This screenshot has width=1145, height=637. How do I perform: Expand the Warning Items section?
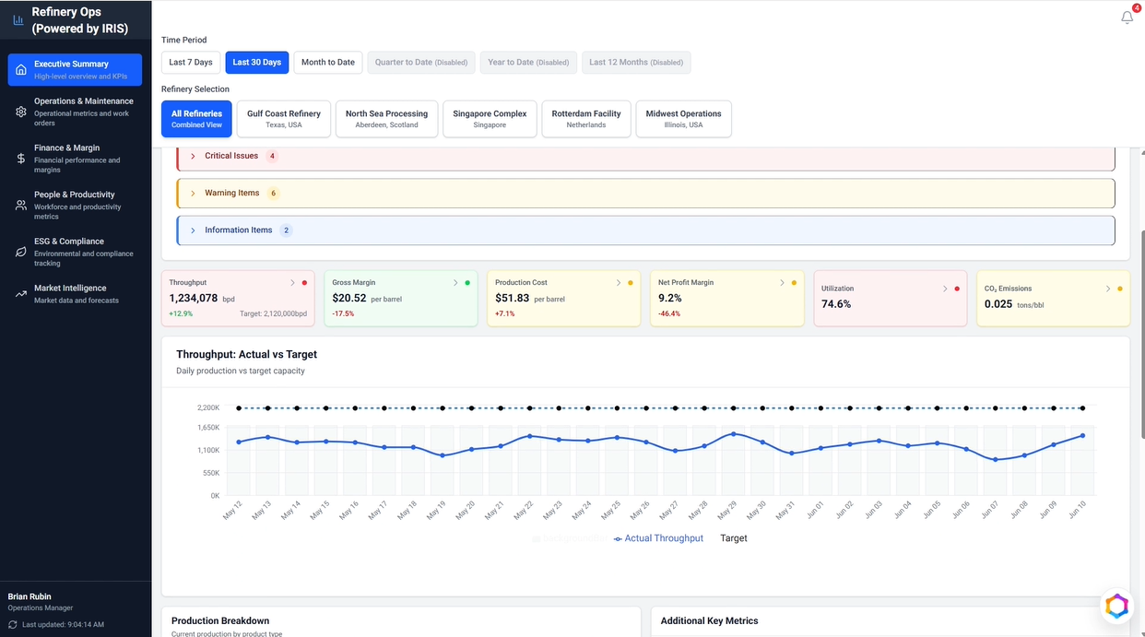(x=645, y=193)
